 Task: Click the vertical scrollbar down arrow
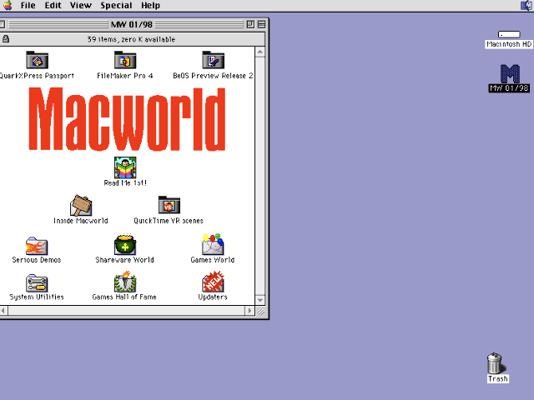click(260, 300)
